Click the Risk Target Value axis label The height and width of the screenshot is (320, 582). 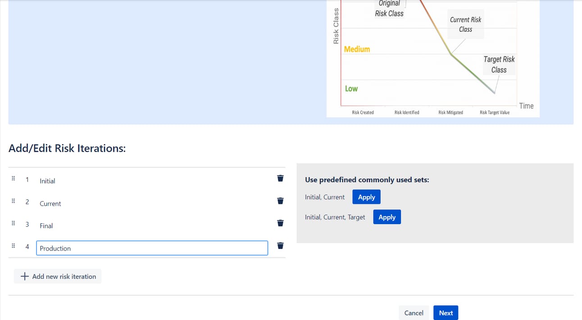pos(495,113)
